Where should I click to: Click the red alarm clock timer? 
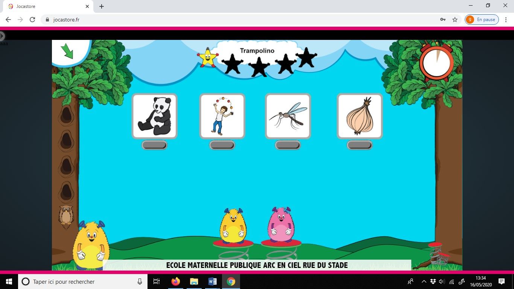point(436,62)
